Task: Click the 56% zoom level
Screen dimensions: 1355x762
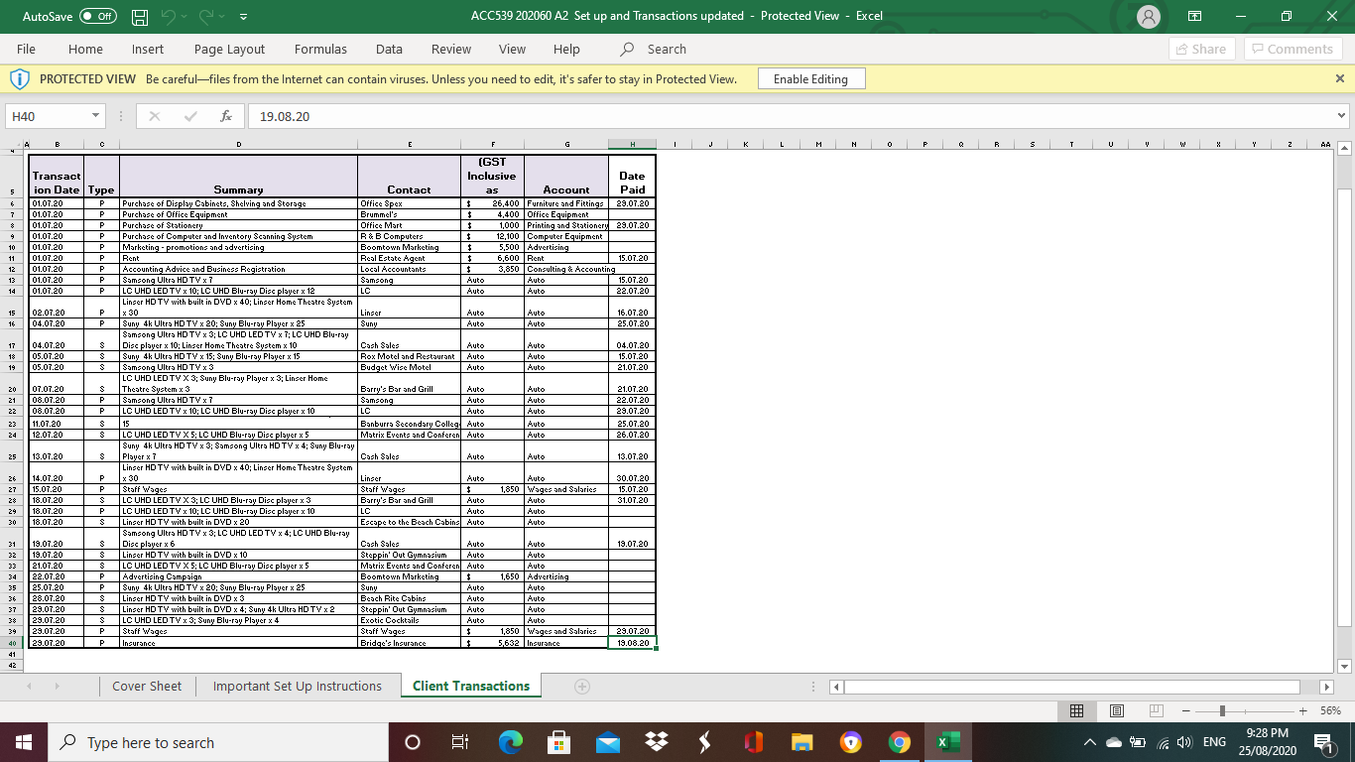Action: [1328, 710]
